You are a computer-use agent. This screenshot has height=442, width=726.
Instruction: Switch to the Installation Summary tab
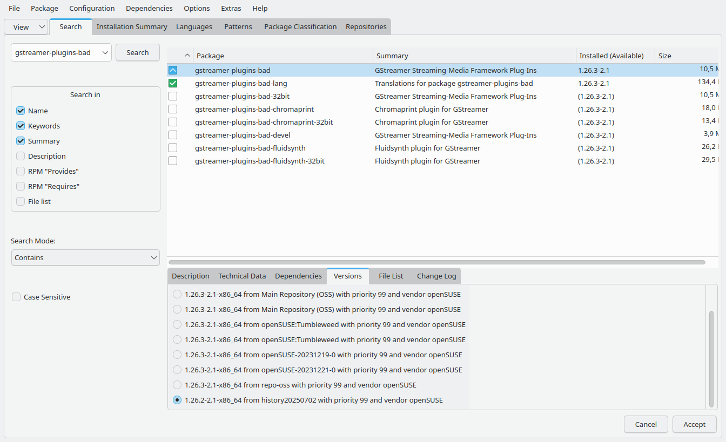point(132,26)
